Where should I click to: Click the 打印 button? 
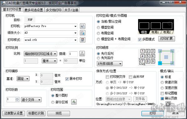click(x=153, y=113)
